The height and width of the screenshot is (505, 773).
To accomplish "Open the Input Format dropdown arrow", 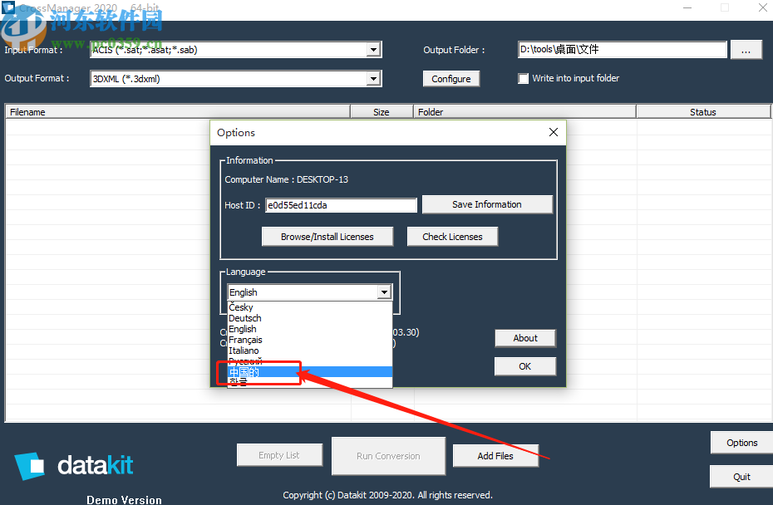I will coord(374,49).
